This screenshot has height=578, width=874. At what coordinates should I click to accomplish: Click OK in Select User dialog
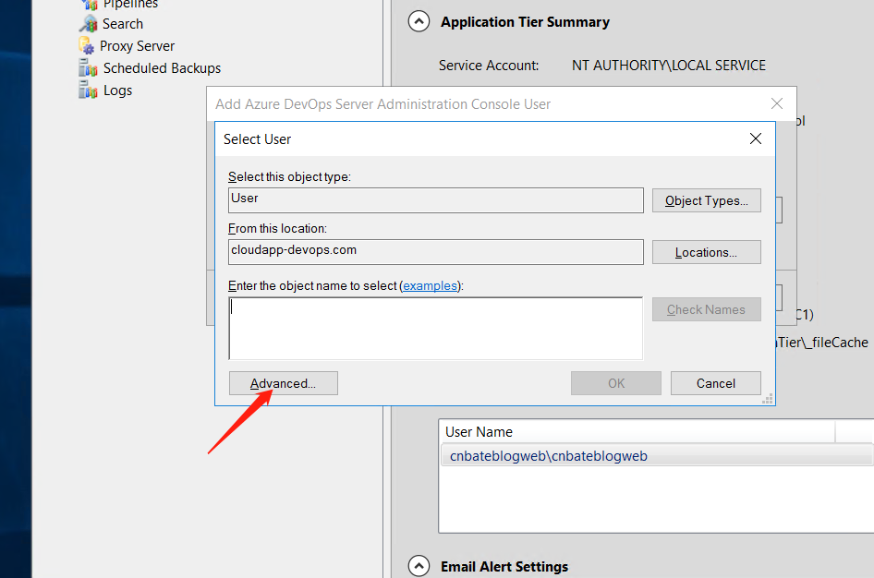(616, 383)
